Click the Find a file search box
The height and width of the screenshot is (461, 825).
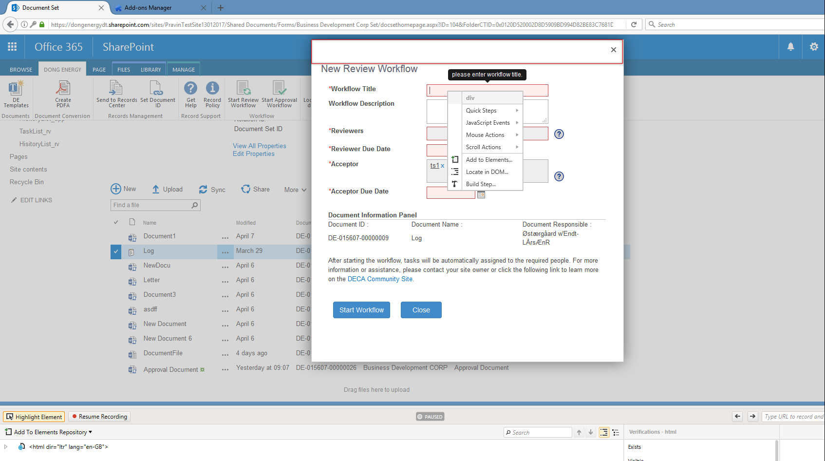tap(151, 205)
